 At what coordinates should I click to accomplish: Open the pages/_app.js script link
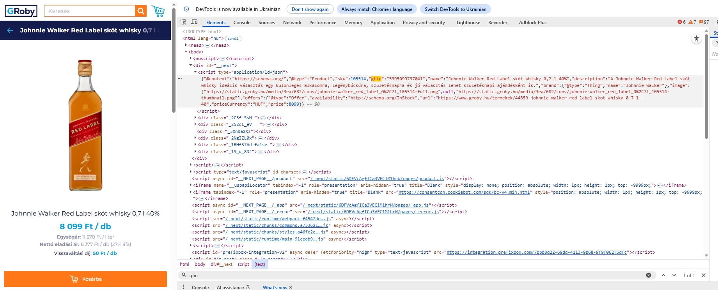tap(366, 205)
